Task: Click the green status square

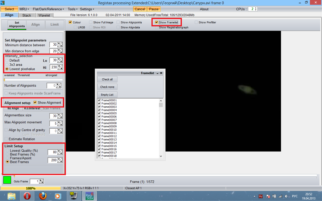Action: point(7,180)
